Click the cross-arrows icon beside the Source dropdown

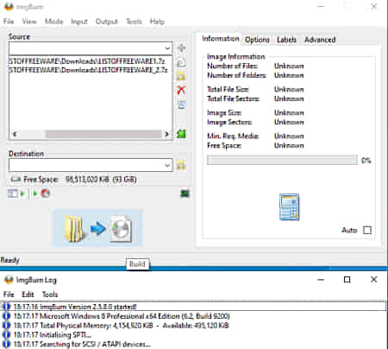181,48
